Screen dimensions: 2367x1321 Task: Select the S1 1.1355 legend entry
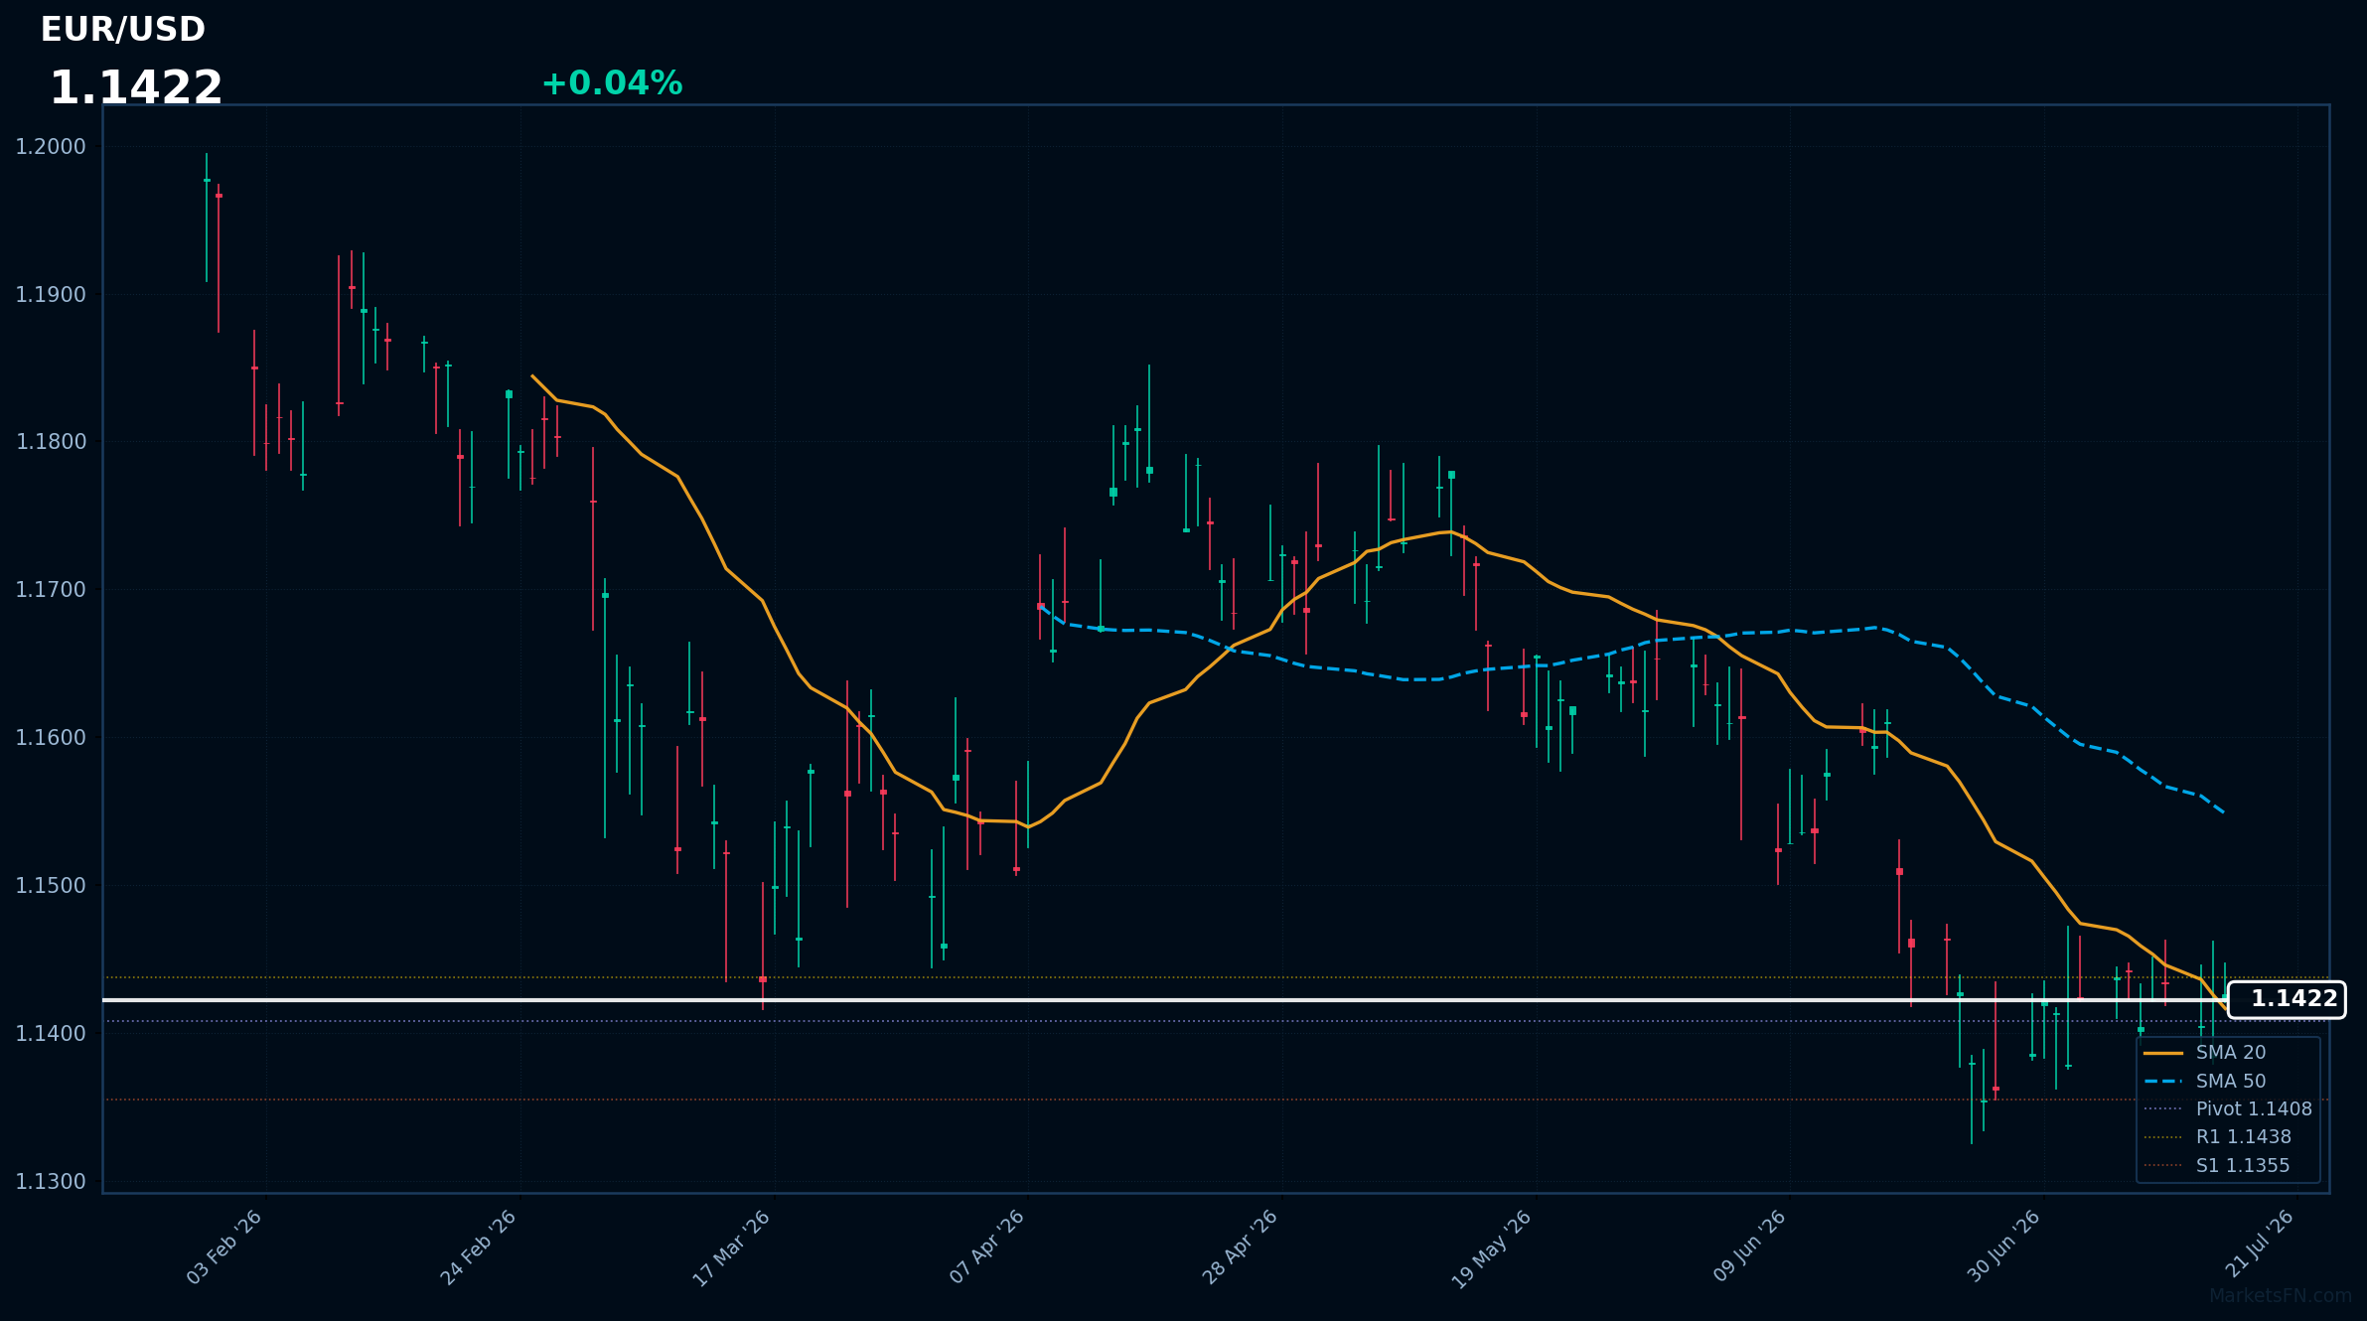(x=2217, y=1166)
